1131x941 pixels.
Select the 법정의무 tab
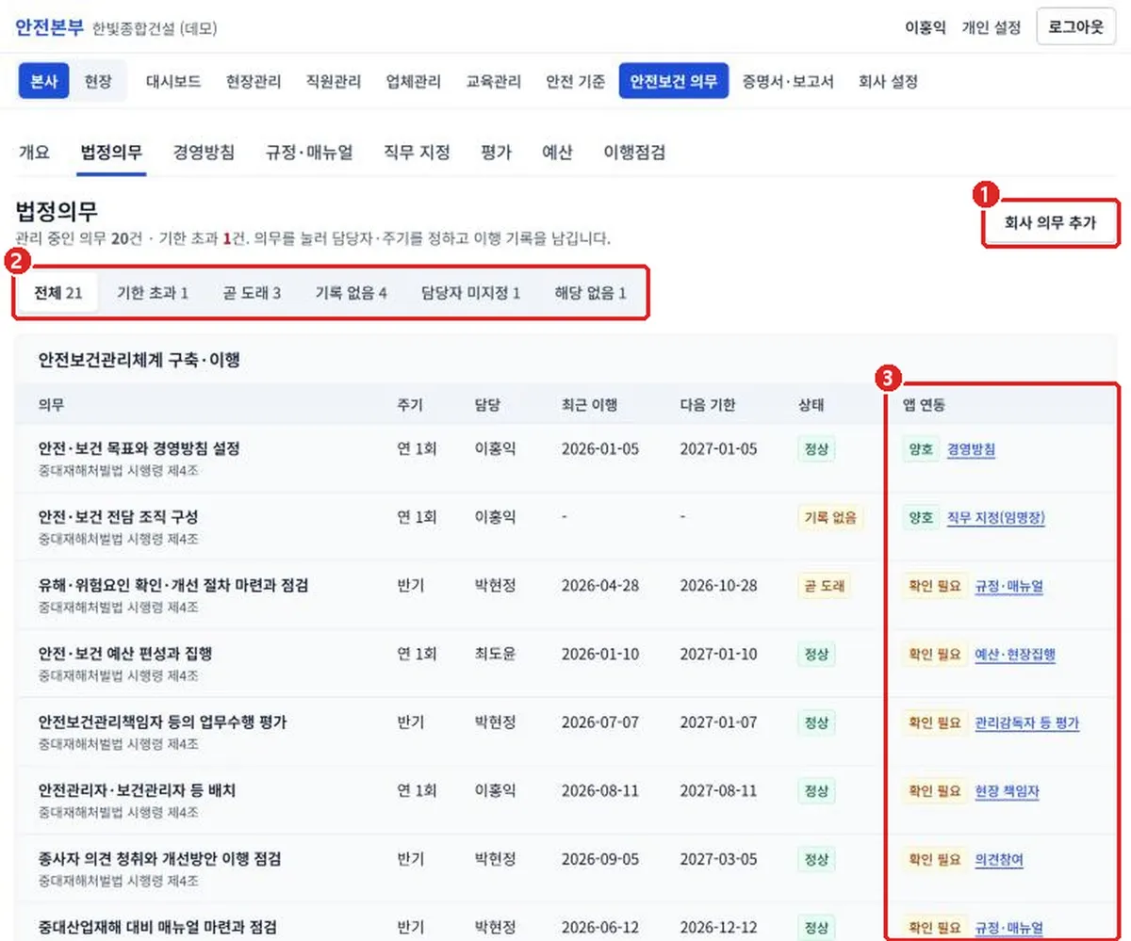(112, 152)
